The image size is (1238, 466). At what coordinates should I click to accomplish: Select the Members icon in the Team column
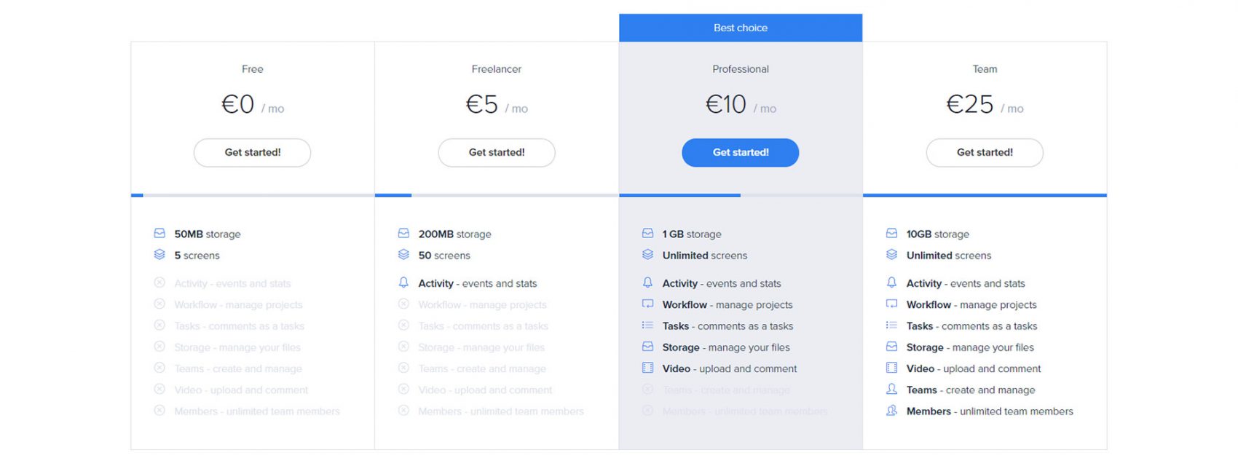(891, 411)
